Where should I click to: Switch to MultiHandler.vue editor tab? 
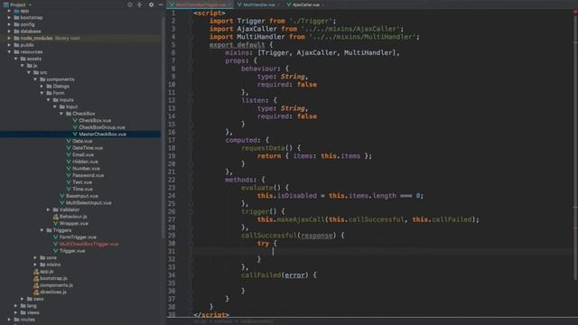pyautogui.click(x=259, y=5)
